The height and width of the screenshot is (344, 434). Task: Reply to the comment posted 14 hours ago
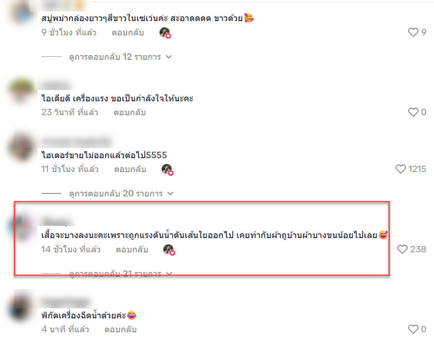(x=132, y=250)
